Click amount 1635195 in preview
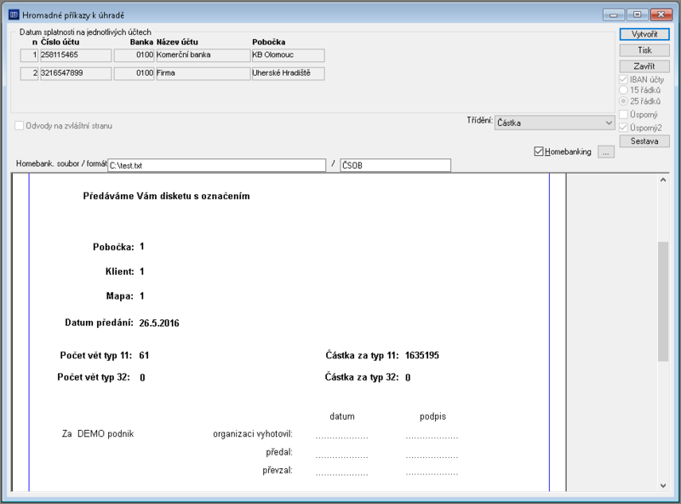Image resolution: width=681 pixels, height=504 pixels. pos(421,355)
